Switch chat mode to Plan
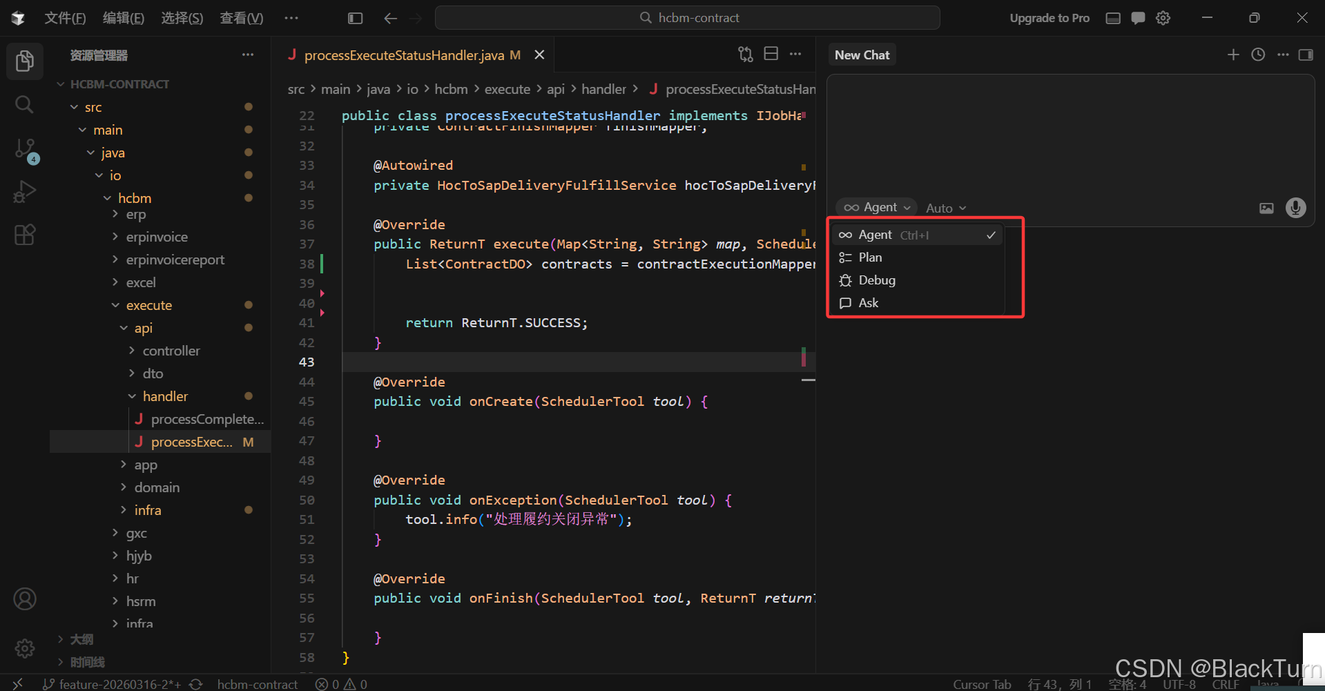The width and height of the screenshot is (1325, 691). click(917, 257)
